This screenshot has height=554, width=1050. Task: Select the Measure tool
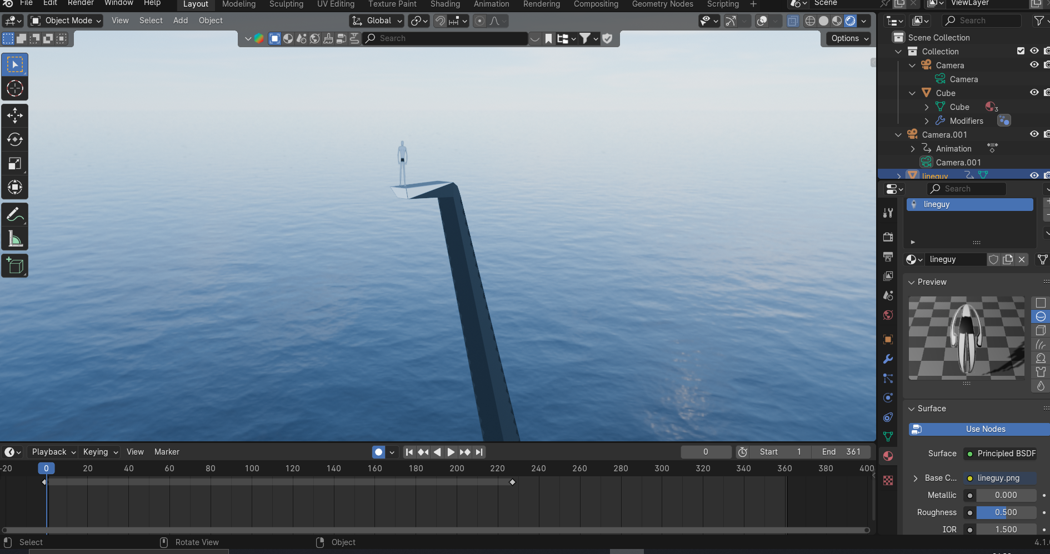[15, 239]
